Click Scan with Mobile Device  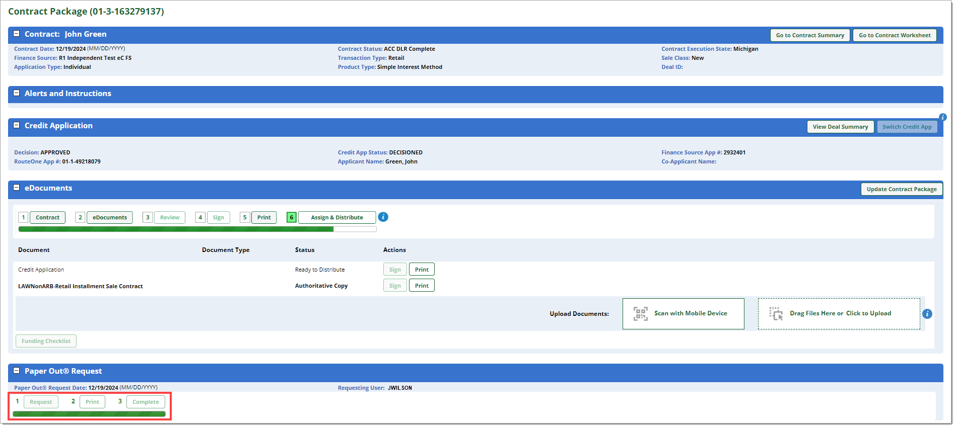pos(683,314)
